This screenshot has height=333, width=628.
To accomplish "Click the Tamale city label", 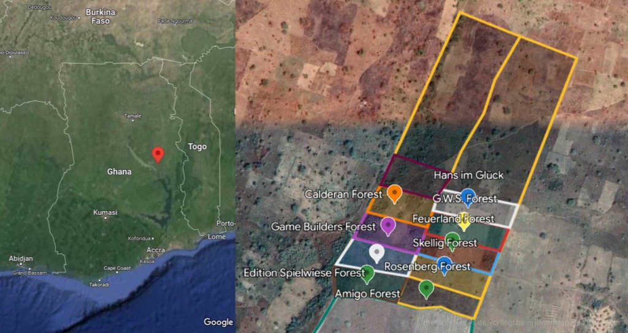I will coord(132,116).
